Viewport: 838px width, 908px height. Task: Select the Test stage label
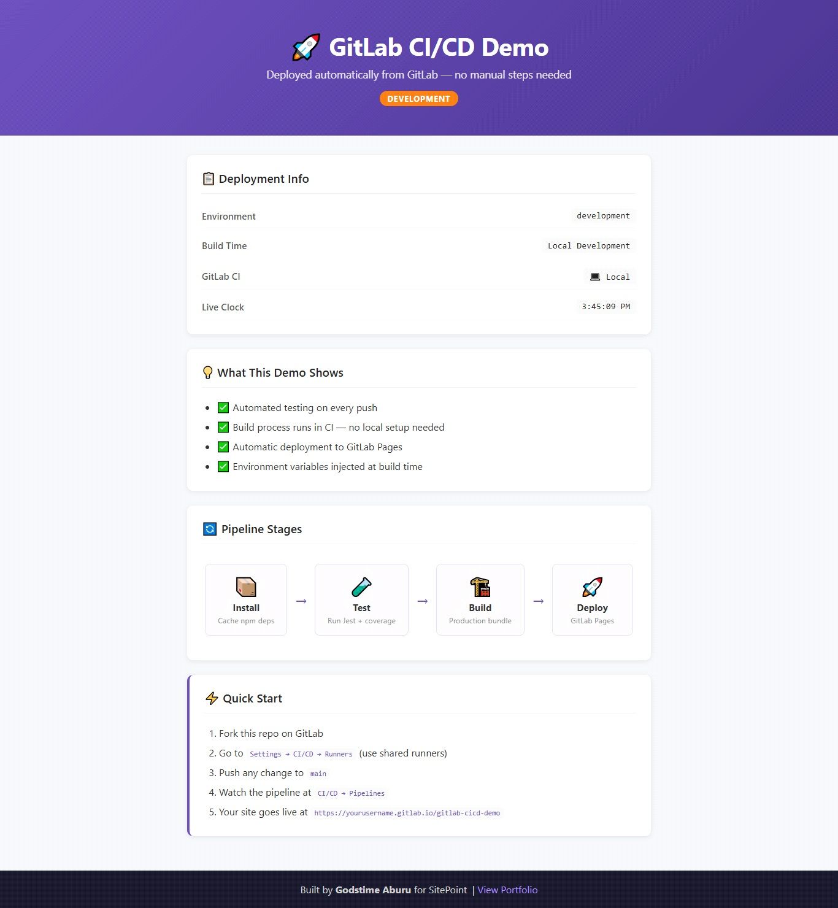coord(361,607)
